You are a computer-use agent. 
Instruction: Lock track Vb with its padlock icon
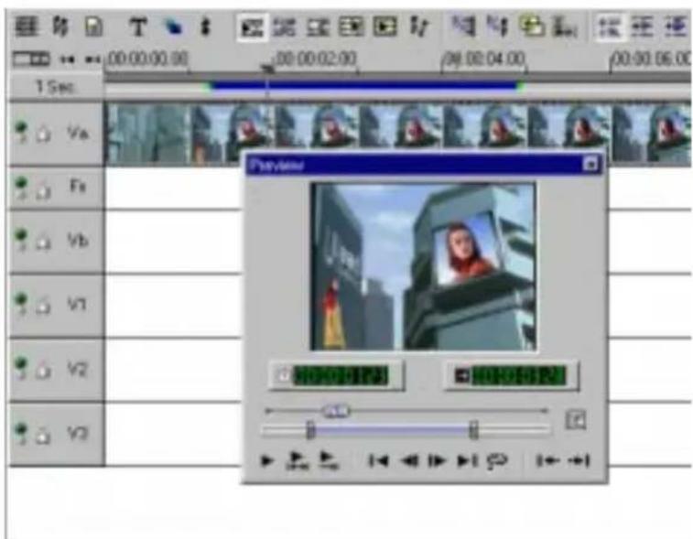click(43, 243)
